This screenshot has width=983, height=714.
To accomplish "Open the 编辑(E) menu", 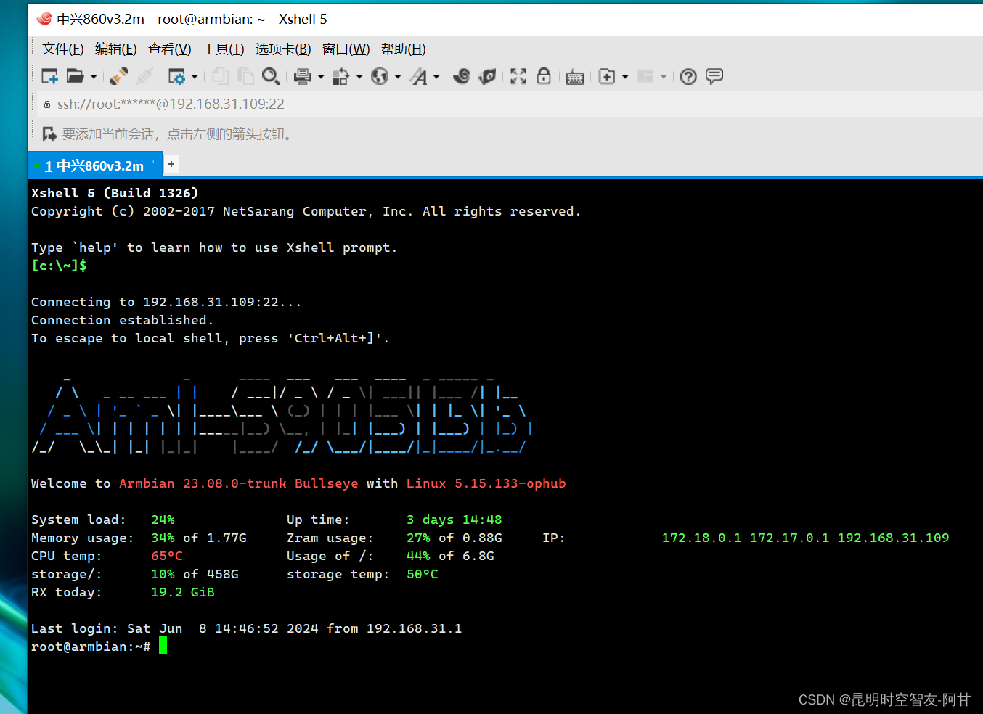I will [116, 49].
